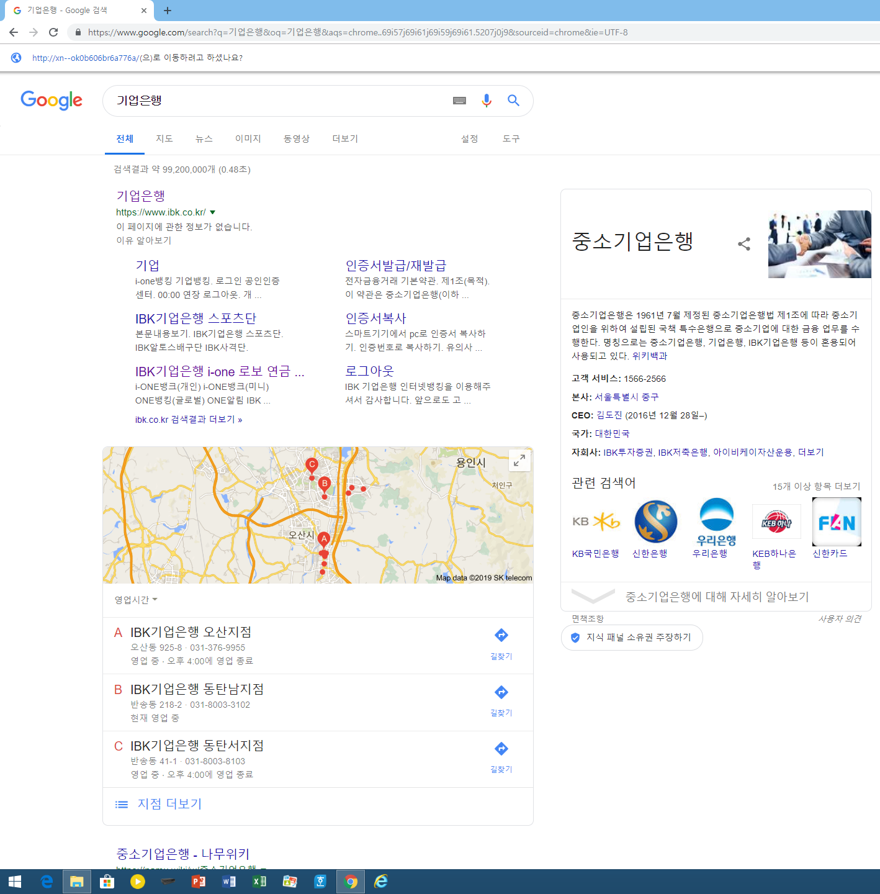880x894 pixels.
Task: Open 영업시간 hours dropdown
Action: [x=136, y=600]
